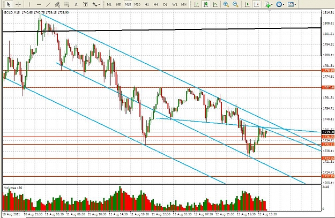Click the Zoom In magnifier
335x218 pixels.
(x=226, y=4)
